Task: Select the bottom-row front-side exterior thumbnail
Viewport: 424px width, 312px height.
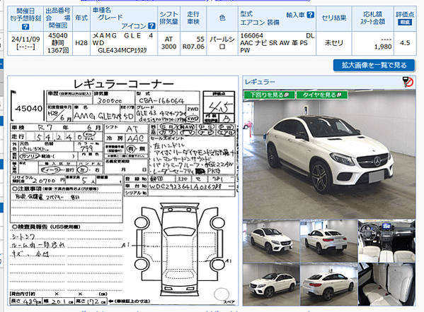Action: 271,284
